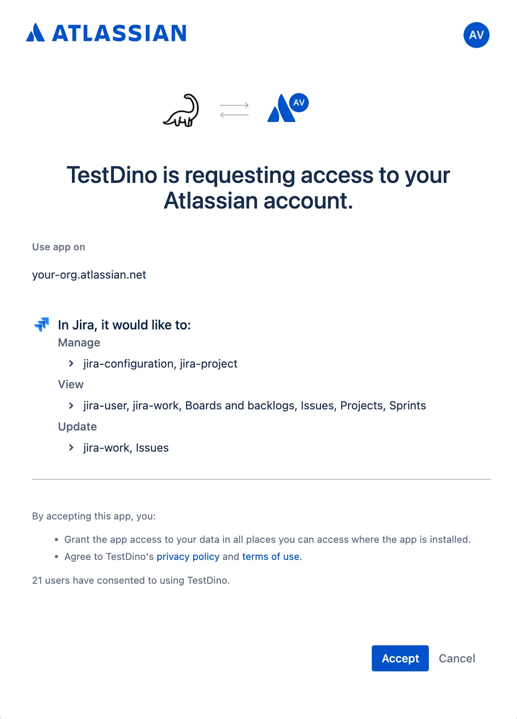Select the Jira product icon
The width and height of the screenshot is (517, 719).
click(x=42, y=324)
